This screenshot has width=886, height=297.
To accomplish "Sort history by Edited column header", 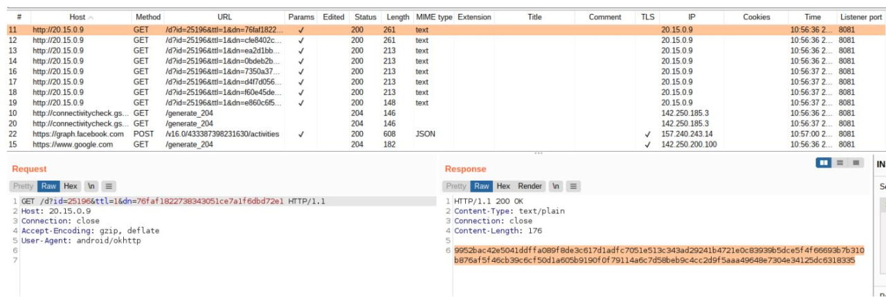I will click(333, 17).
